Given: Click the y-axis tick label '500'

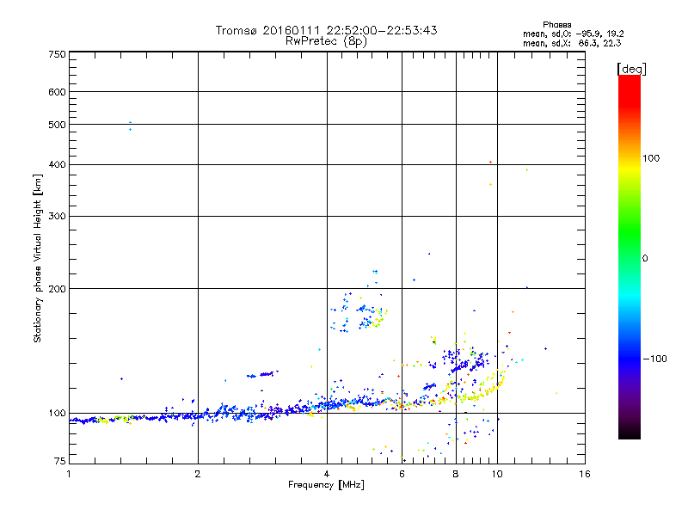Looking at the screenshot, I should [x=58, y=125].
